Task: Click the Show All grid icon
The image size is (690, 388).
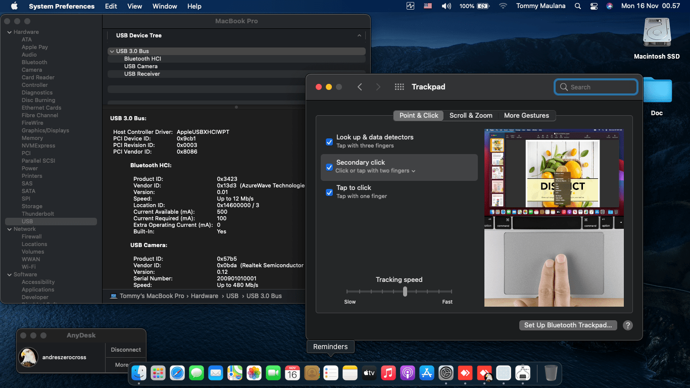Action: pyautogui.click(x=399, y=87)
